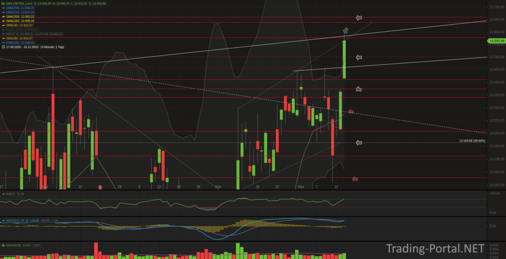Select the SMA(200) 12.083,22 legend entry
Screen dimensions: 506x259
(20, 16)
